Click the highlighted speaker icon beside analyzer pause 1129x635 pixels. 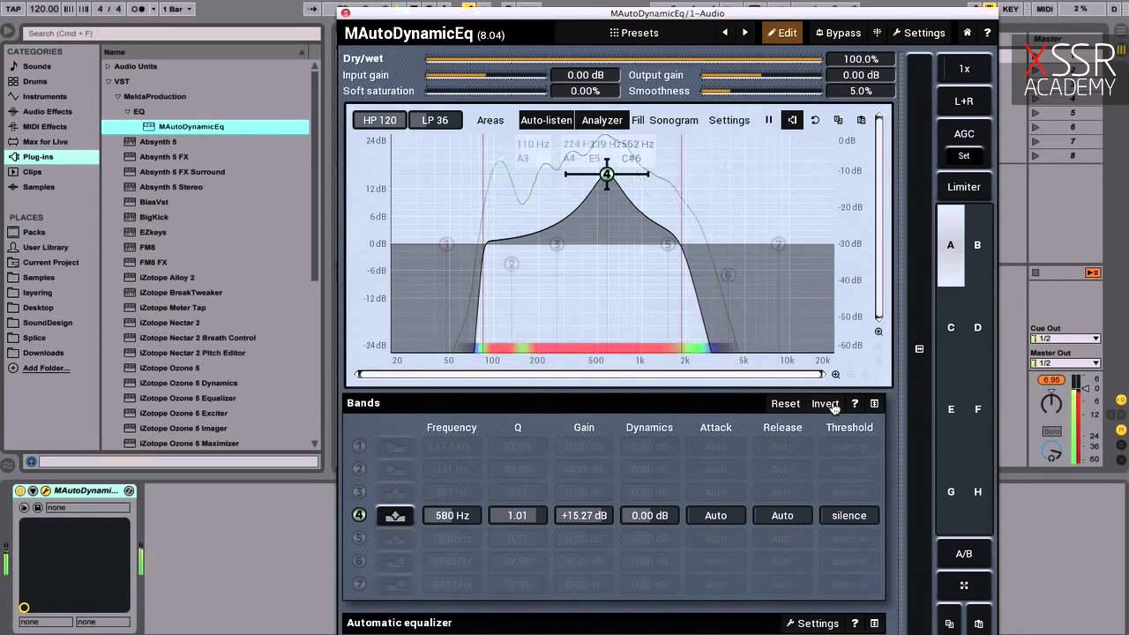click(x=792, y=120)
